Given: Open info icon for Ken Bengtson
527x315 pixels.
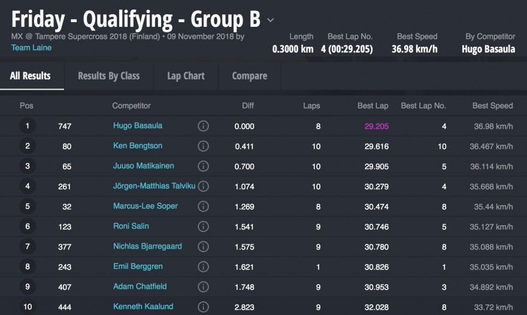Looking at the screenshot, I should tap(203, 146).
